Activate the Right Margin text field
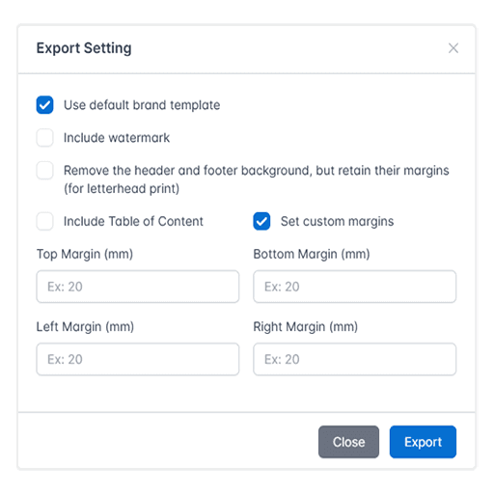The height and width of the screenshot is (494, 494). click(354, 359)
